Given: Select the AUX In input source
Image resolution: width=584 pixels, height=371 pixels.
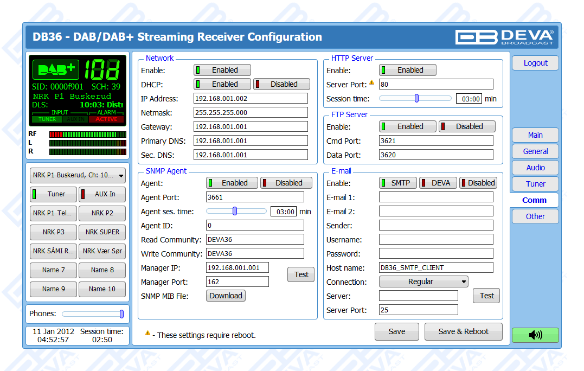Looking at the screenshot, I should [x=102, y=194].
